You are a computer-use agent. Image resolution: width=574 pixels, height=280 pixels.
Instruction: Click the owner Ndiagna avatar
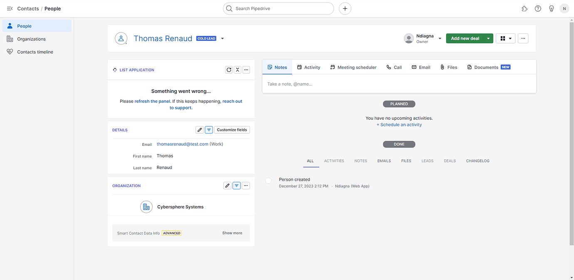tap(409, 38)
